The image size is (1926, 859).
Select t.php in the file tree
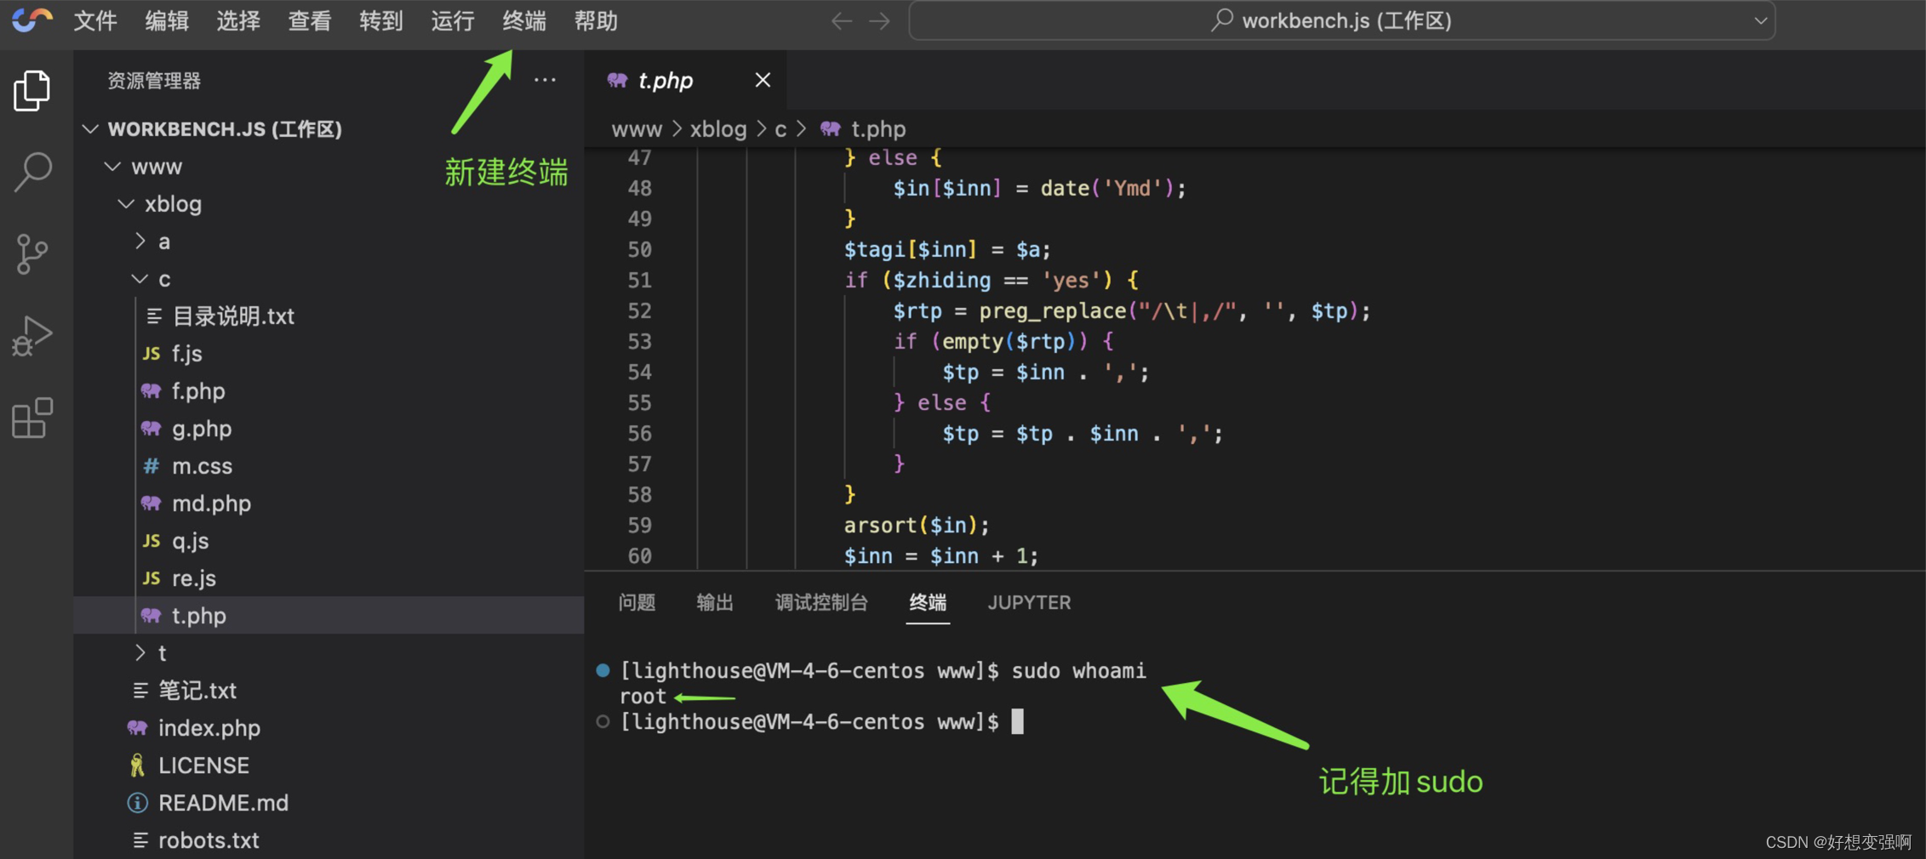click(329, 616)
